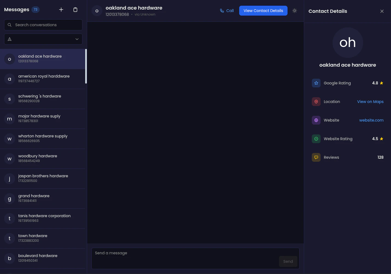
Task: Toggle light mode with the sun icon
Action: (x=295, y=11)
